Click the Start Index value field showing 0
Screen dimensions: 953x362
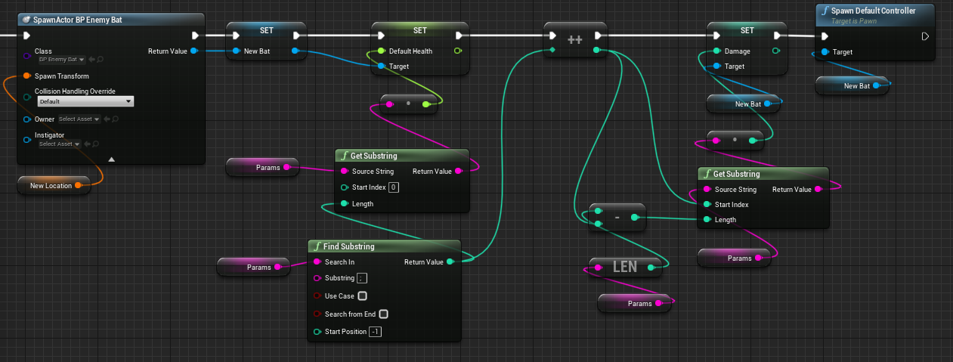point(394,187)
